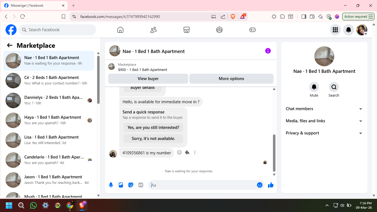Open Lisa 1 Bed 1 Bath Apartment chat
377x212 pixels.
pos(49,140)
